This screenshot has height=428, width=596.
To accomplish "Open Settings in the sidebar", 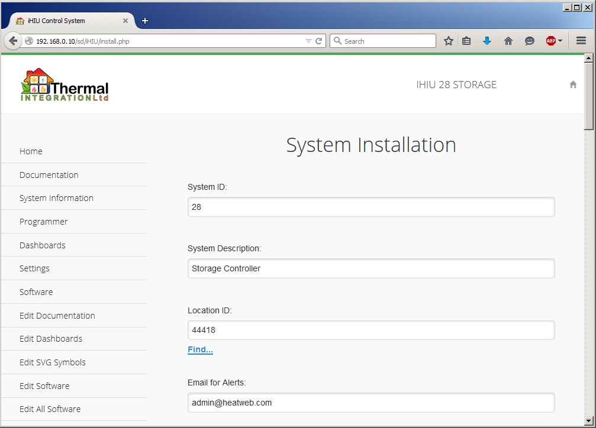I will pos(34,268).
